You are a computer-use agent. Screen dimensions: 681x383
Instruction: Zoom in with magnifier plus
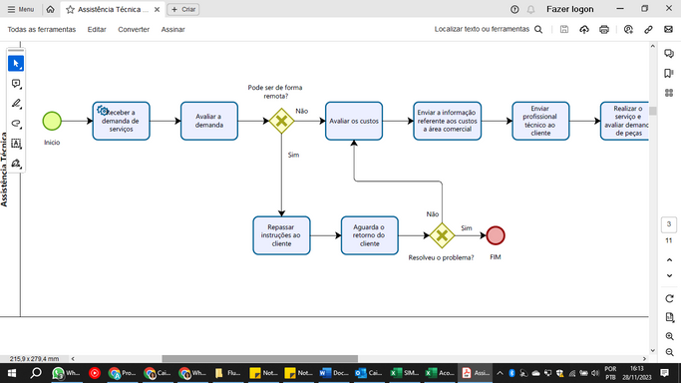(x=669, y=336)
